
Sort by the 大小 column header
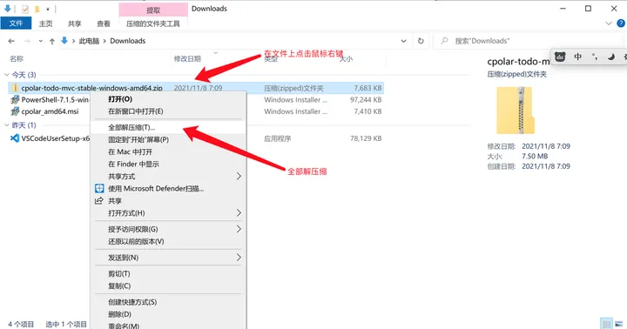pos(346,59)
